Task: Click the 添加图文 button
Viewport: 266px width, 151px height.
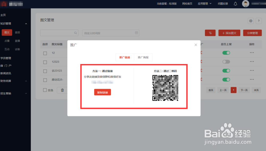Action: [x=229, y=33]
